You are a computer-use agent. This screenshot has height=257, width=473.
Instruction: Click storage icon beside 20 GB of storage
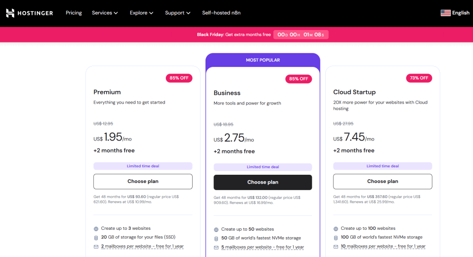(96, 238)
